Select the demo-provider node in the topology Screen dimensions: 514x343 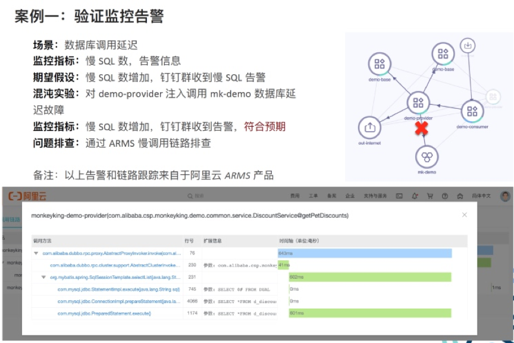(x=418, y=103)
